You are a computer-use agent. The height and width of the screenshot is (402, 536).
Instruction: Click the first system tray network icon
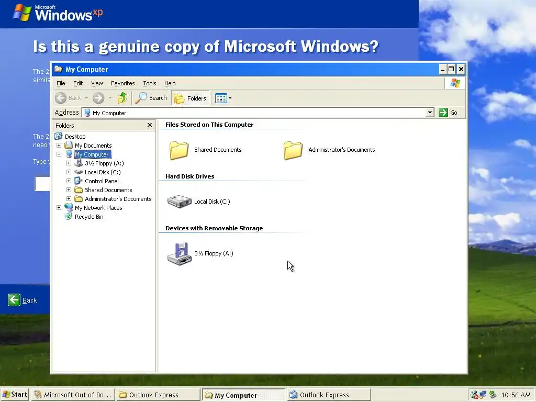pyautogui.click(x=474, y=395)
